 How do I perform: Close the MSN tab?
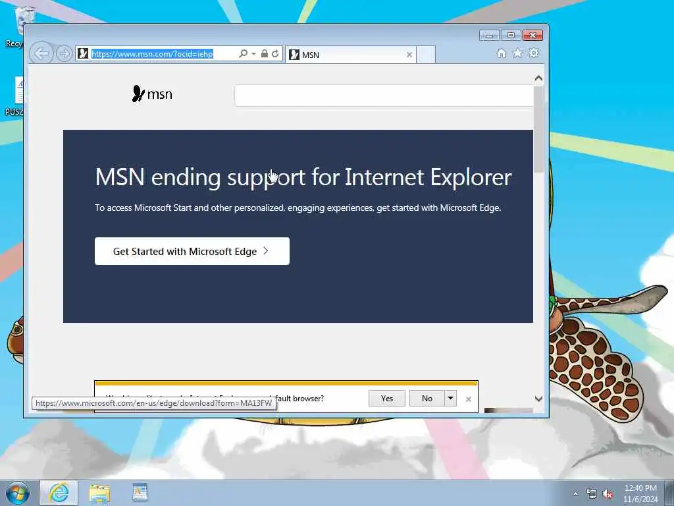click(x=409, y=55)
